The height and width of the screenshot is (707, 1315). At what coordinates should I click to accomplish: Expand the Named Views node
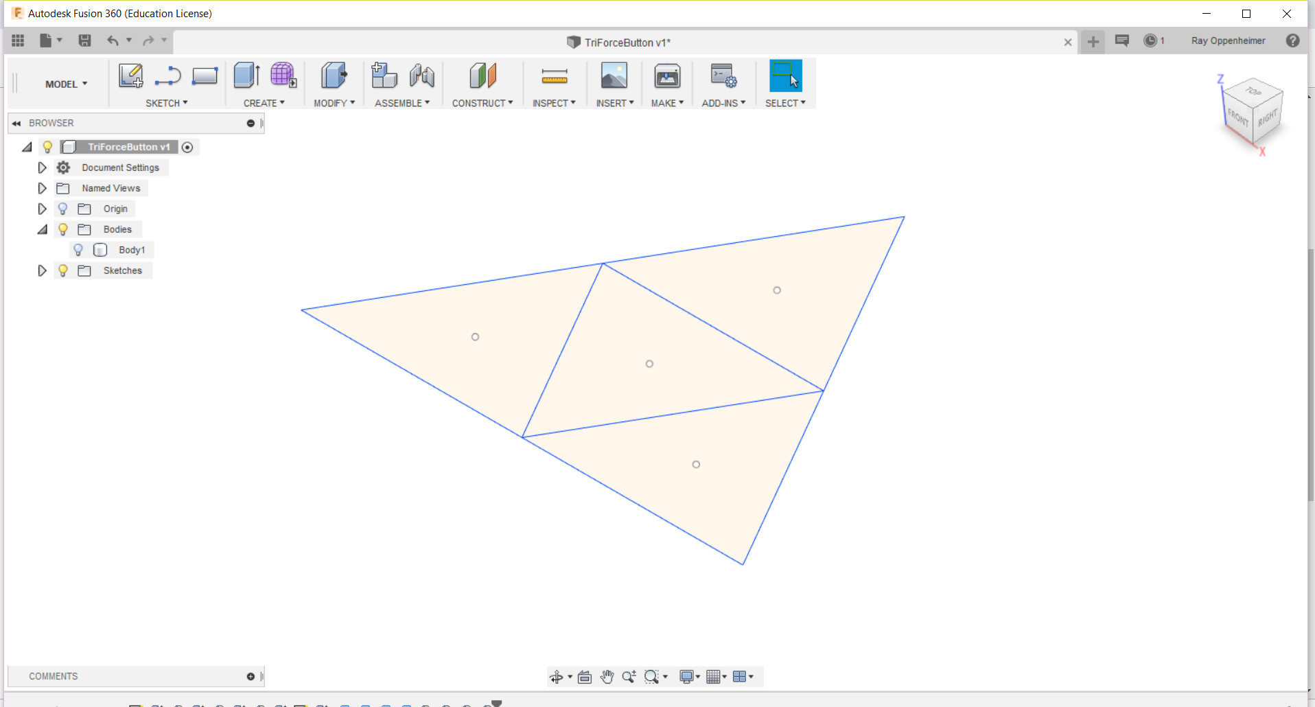pyautogui.click(x=42, y=188)
